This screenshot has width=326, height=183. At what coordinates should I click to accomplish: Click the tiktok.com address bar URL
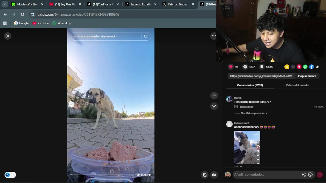[x=78, y=14]
